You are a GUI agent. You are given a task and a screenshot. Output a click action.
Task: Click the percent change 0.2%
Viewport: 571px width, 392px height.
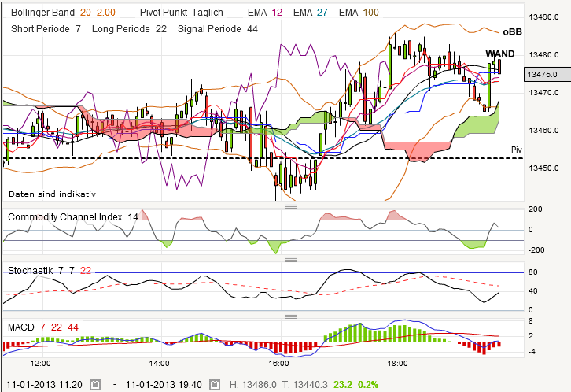pos(368,385)
